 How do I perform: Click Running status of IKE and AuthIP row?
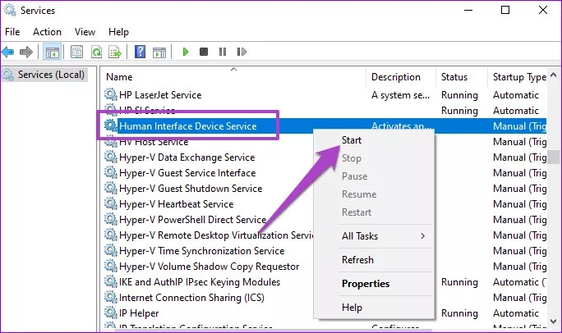coord(459,282)
